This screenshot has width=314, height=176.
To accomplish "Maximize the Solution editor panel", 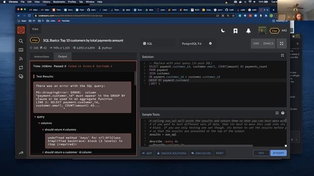I will pyautogui.click(x=283, y=55).
